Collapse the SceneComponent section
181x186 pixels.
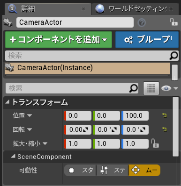(13, 156)
